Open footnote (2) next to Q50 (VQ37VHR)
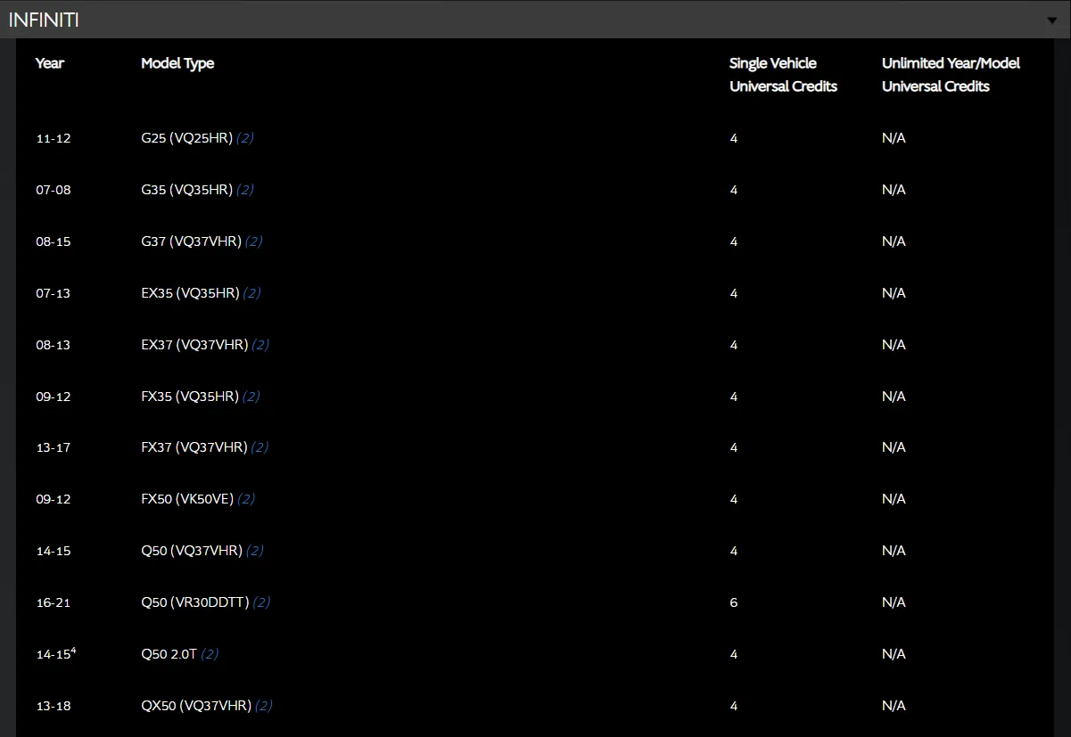Screen dimensions: 1071x737 click(x=255, y=551)
